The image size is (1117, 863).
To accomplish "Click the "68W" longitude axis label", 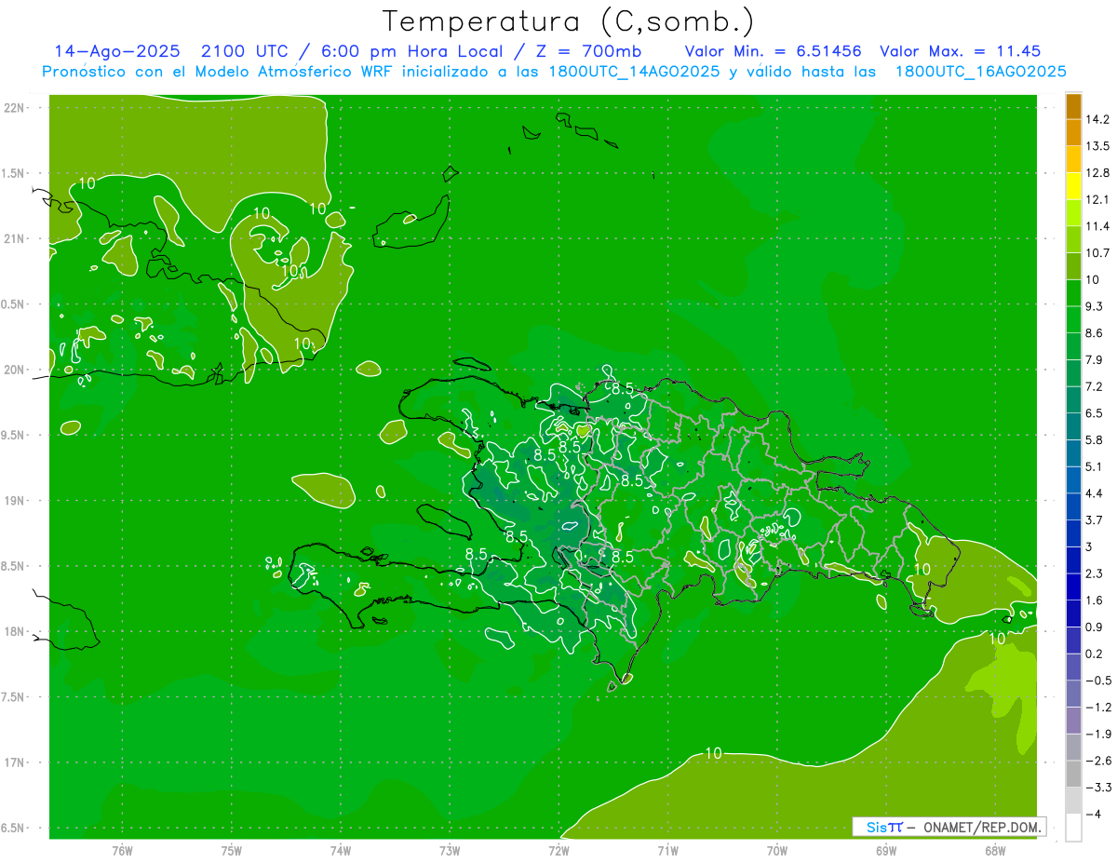I will [x=994, y=850].
